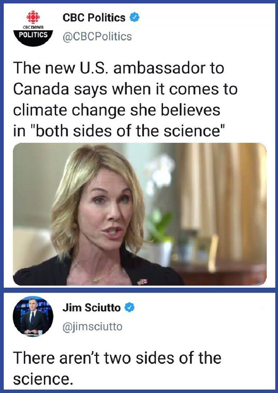Click the CBC Politics verified badge
Image resolution: width=278 pixels, height=393 pixels.
coord(135,18)
